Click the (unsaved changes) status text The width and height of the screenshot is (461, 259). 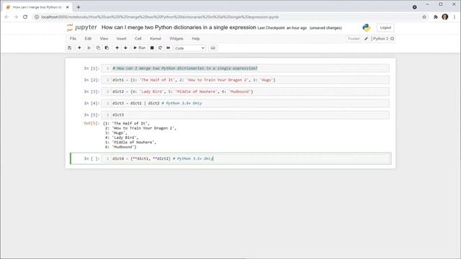point(326,28)
